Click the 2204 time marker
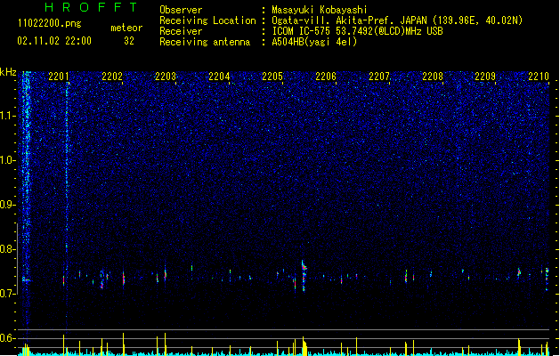This screenshot has width=560, height=356. pos(219,77)
